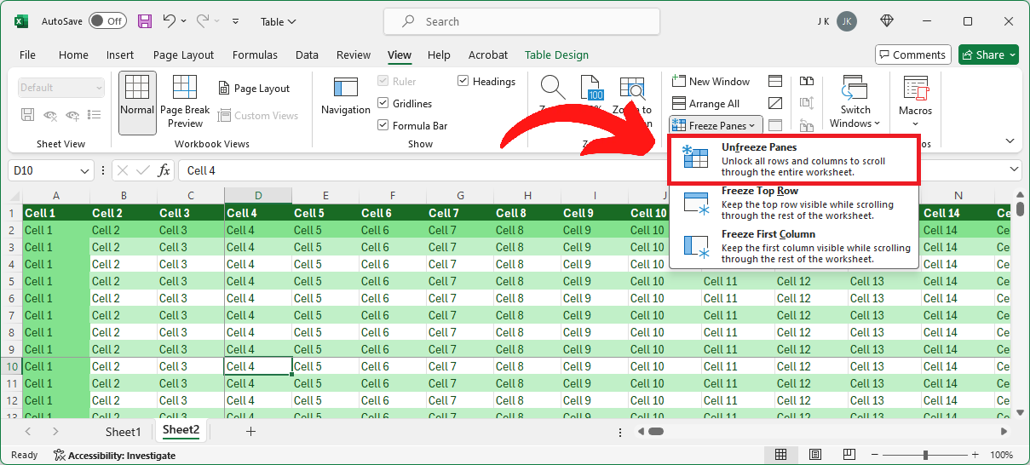Screen dimensions: 1030x465
Task: Uncheck the Headings checkbox
Action: [463, 82]
